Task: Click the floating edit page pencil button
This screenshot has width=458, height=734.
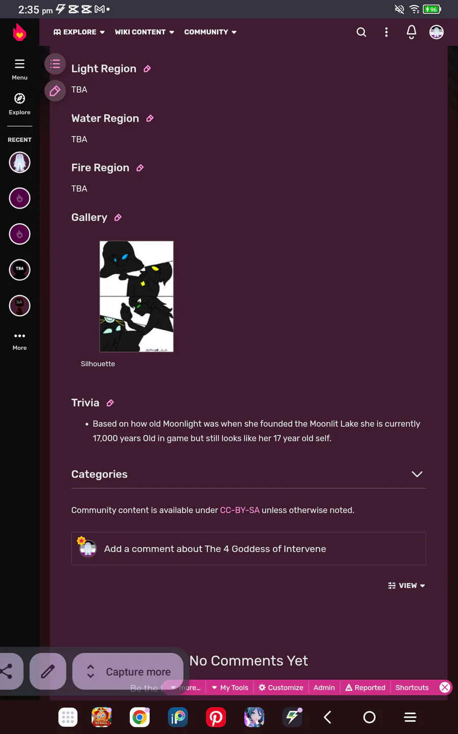Action: pyautogui.click(x=55, y=91)
